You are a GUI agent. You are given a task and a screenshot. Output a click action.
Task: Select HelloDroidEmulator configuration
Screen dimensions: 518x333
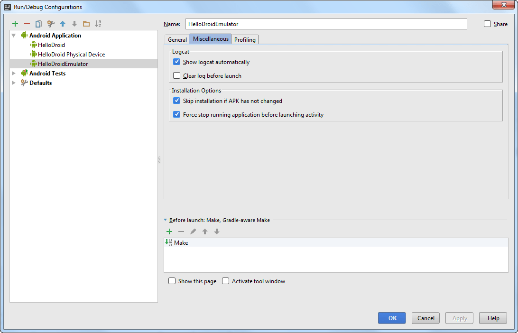click(x=83, y=64)
